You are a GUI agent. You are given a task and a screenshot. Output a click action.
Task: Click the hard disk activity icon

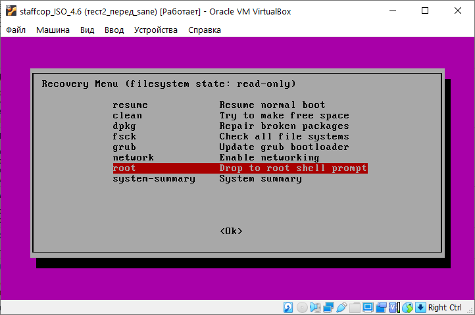click(288, 307)
